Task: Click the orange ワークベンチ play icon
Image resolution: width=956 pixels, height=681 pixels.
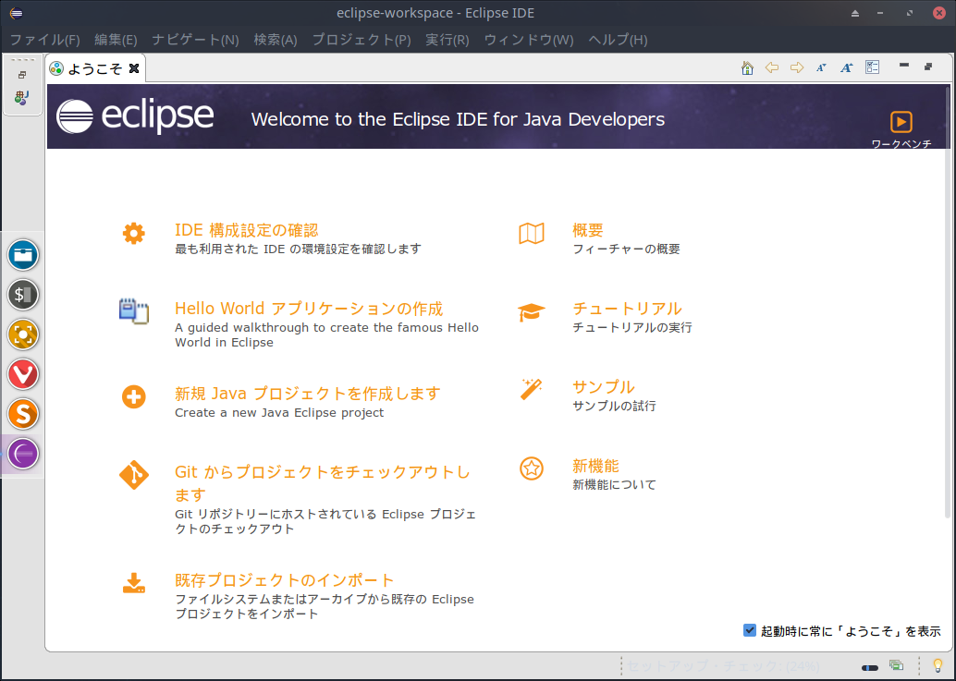Action: (901, 122)
